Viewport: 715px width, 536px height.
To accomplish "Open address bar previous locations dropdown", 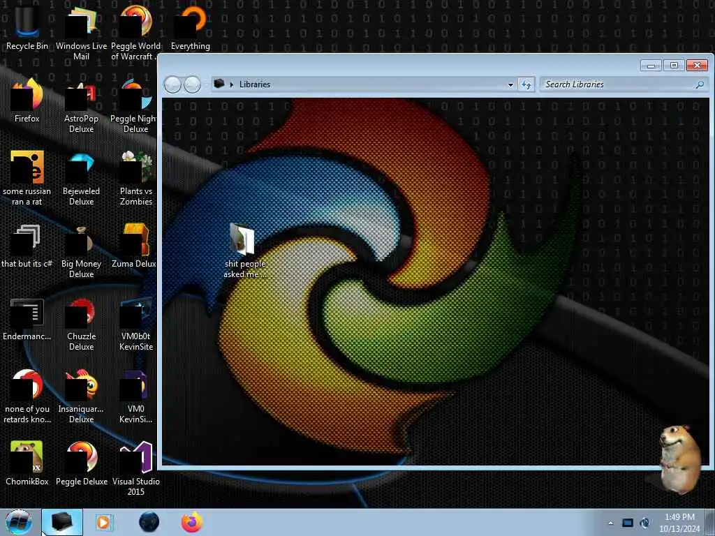I will [510, 84].
